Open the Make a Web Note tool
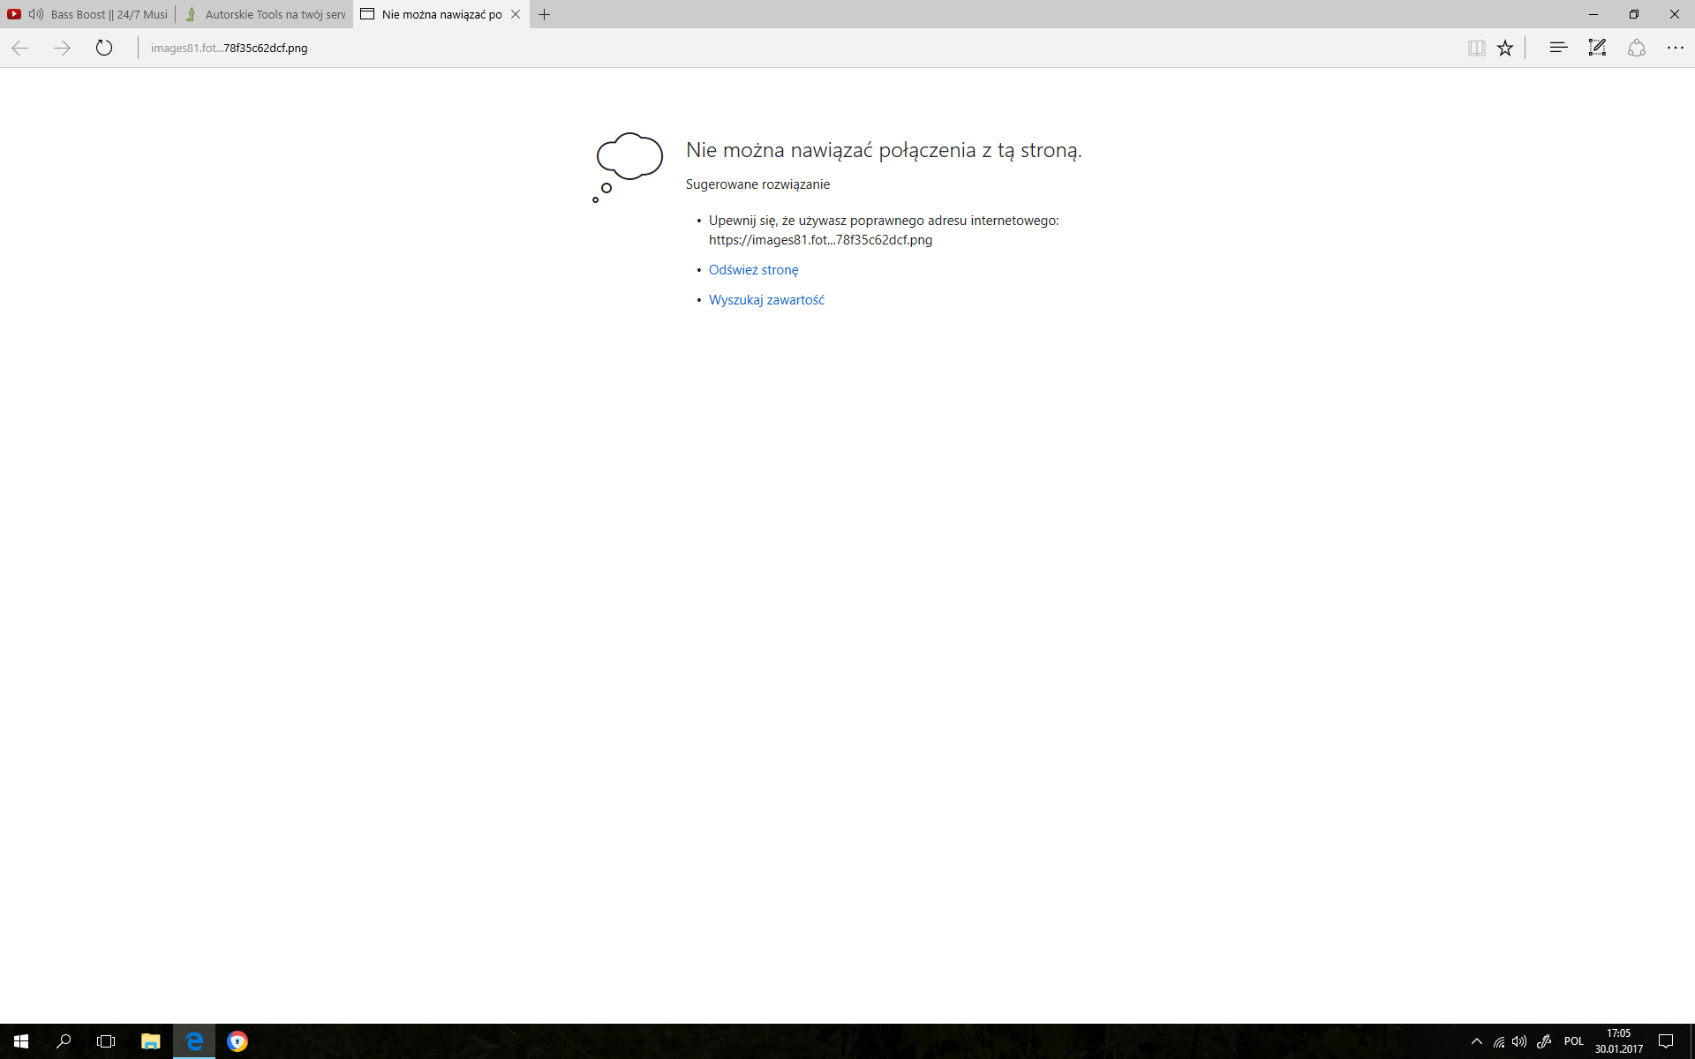The width and height of the screenshot is (1695, 1059). pos(1597,48)
